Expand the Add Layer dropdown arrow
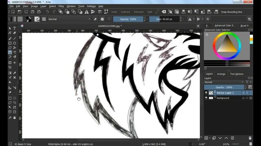Viewport: 261px width, 146px height. point(210,138)
